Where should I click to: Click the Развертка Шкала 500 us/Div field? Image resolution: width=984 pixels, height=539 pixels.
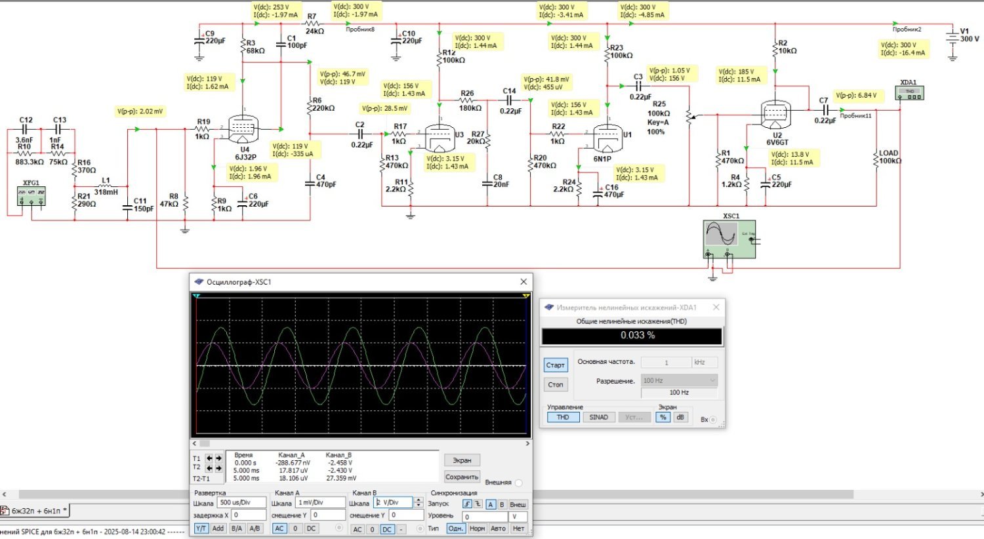(242, 502)
